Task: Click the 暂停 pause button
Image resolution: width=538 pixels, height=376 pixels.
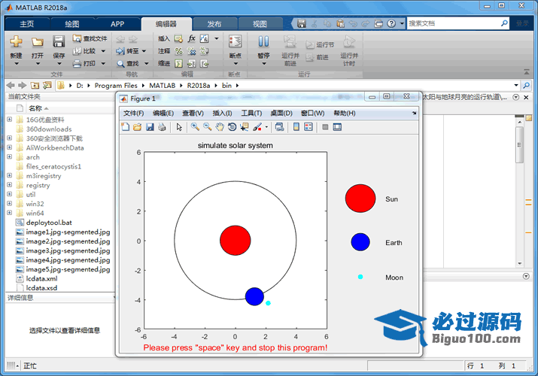Action: (263, 46)
